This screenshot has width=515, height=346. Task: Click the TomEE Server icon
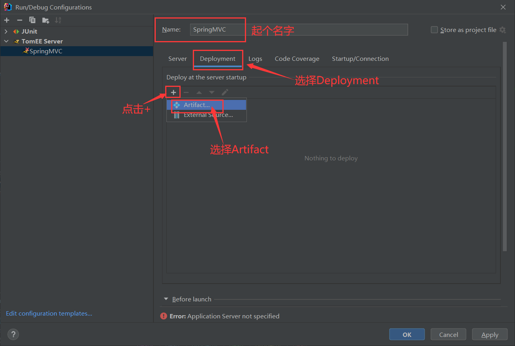pyautogui.click(x=16, y=41)
